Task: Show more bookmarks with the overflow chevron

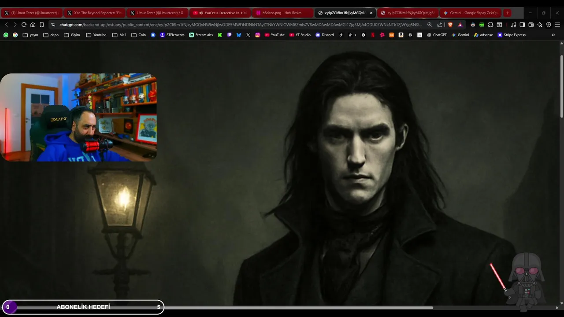Action: (x=553, y=35)
